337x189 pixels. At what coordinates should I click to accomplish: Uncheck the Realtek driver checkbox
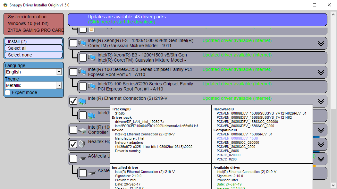[73, 144]
